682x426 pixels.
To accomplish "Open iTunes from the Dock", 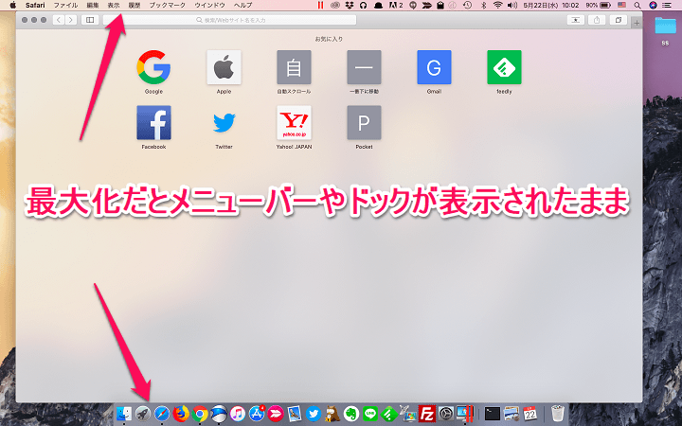I will click(x=238, y=414).
